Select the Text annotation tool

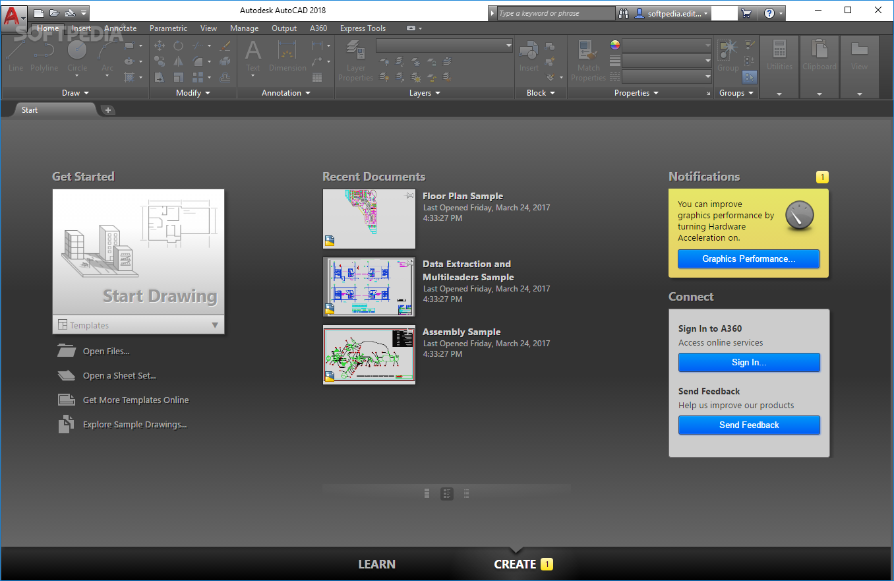point(253,55)
